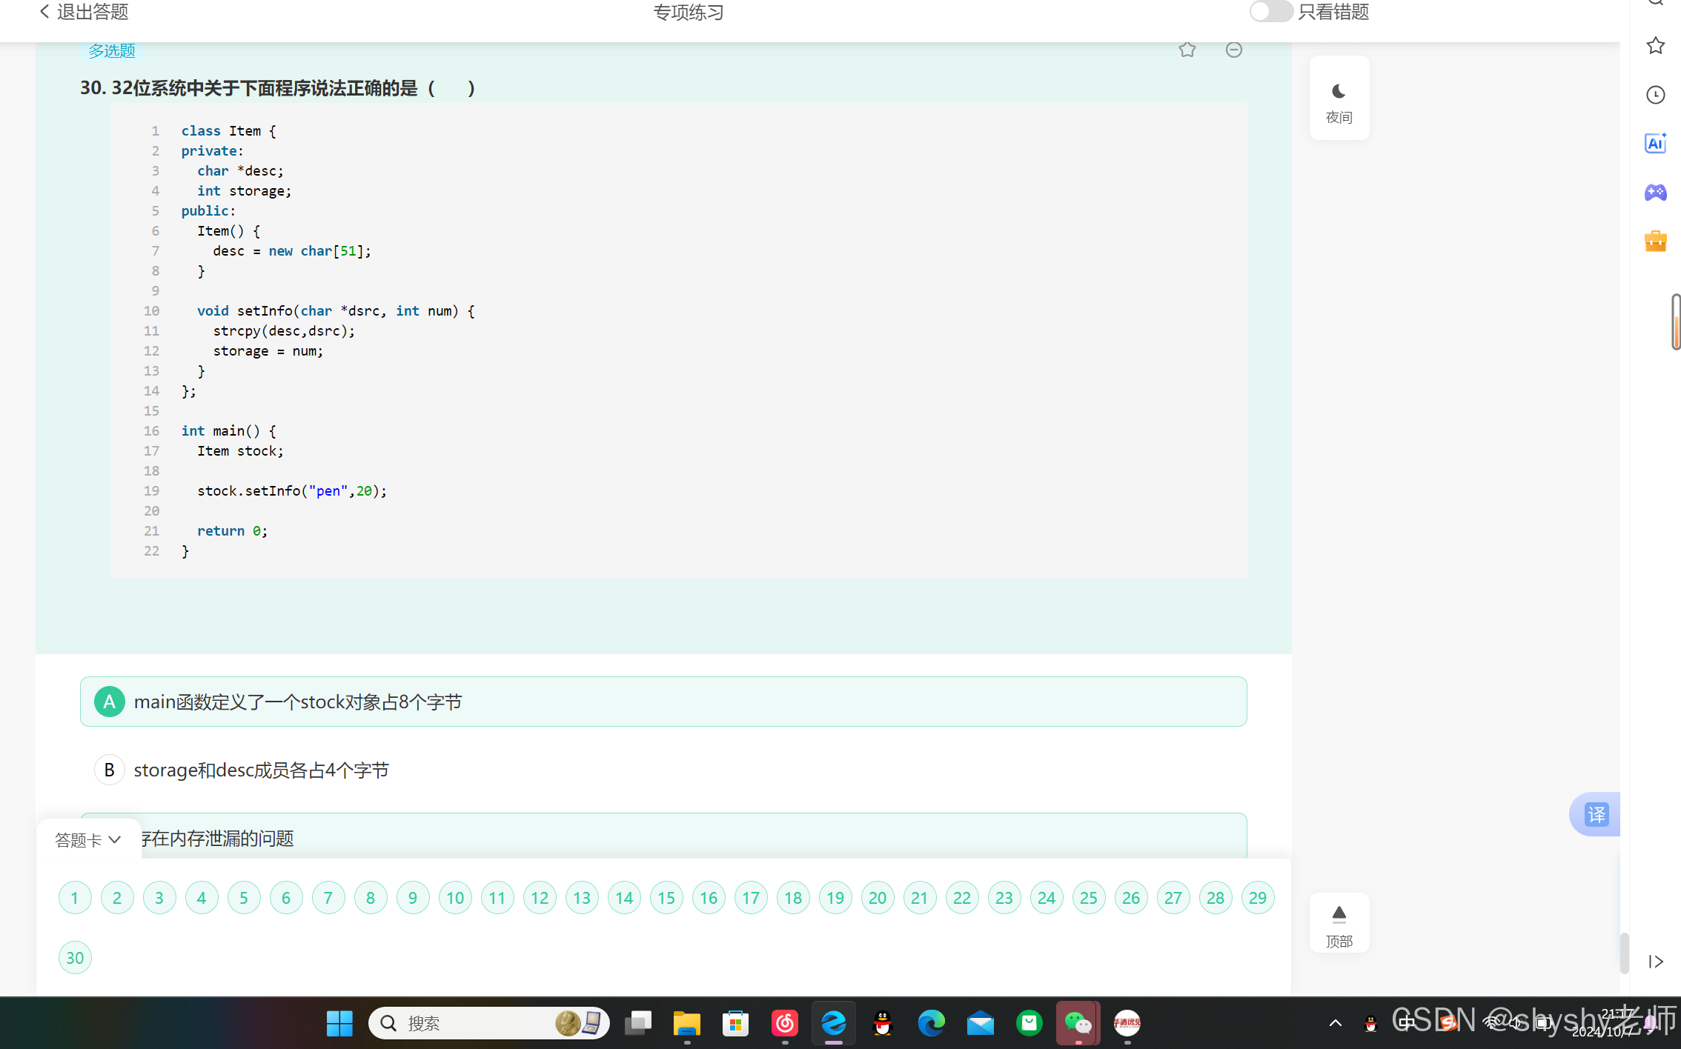
Task: Switch to night mode
Action: click(x=1339, y=99)
